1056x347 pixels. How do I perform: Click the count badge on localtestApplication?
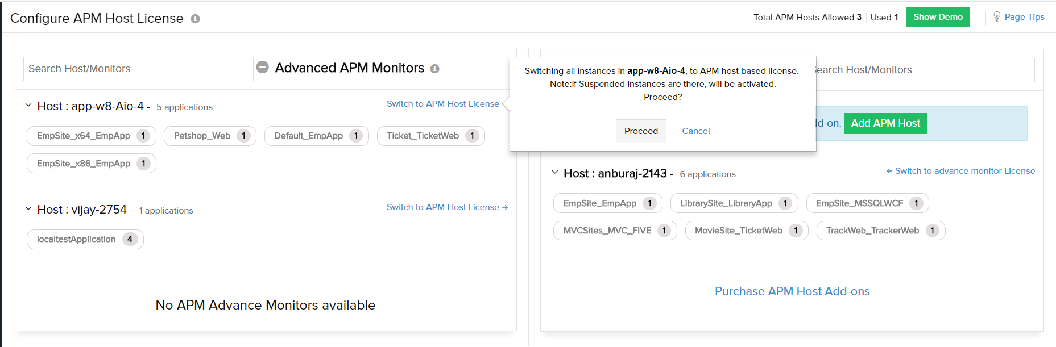[130, 239]
